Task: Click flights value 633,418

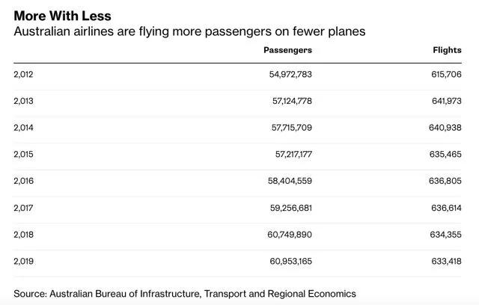Action: pos(443,261)
